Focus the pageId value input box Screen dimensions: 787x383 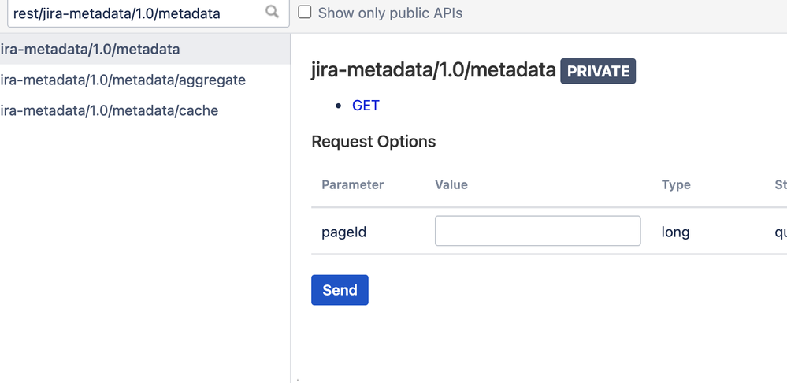pyautogui.click(x=537, y=232)
